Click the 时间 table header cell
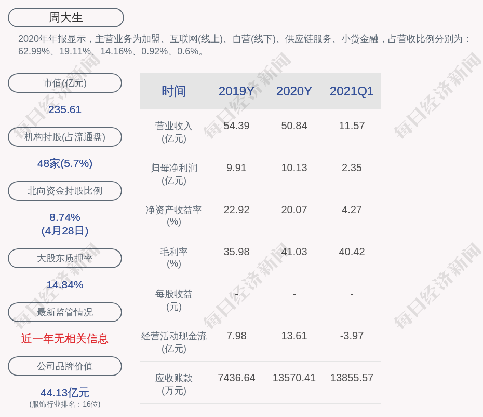This screenshot has height=417, width=483. click(x=173, y=91)
